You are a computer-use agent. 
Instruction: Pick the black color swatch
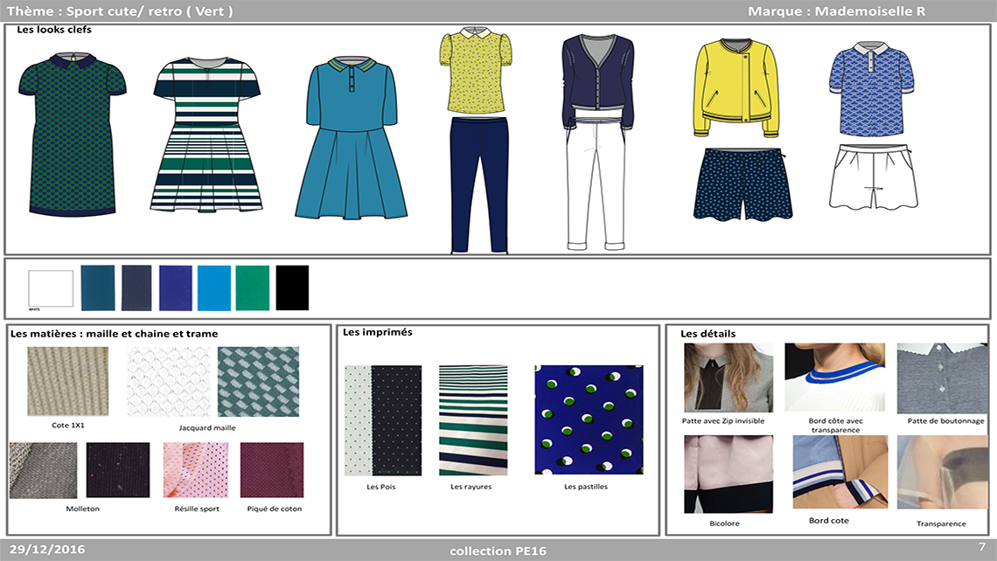292,287
